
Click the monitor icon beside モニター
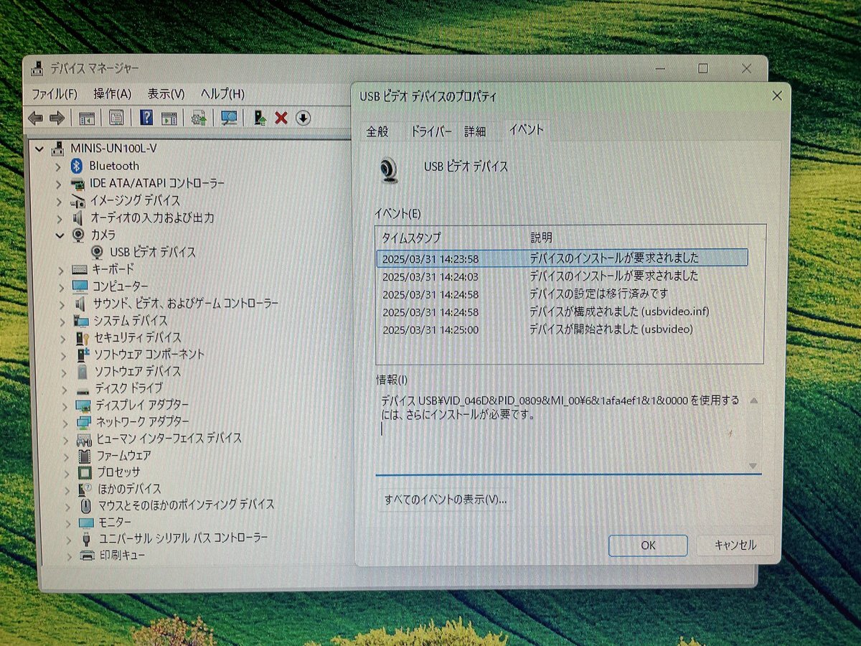click(x=86, y=522)
